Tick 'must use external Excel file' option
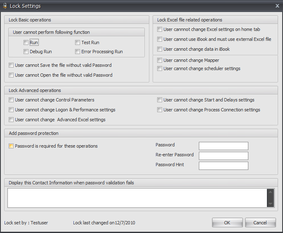 (160, 39)
